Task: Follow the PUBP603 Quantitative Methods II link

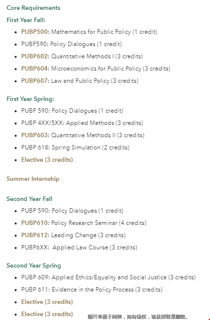Action: 34,135
